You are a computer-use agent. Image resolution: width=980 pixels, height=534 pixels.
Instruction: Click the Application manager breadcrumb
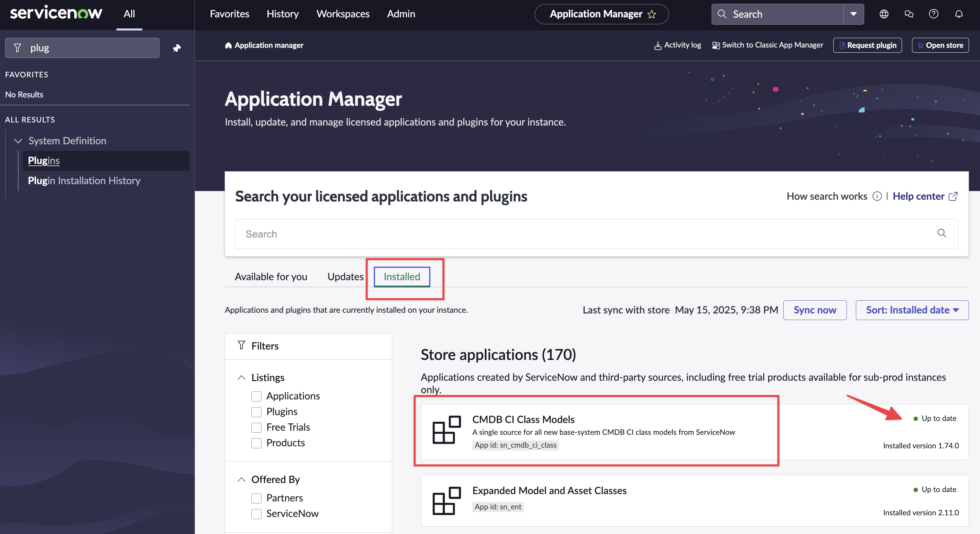[269, 45]
